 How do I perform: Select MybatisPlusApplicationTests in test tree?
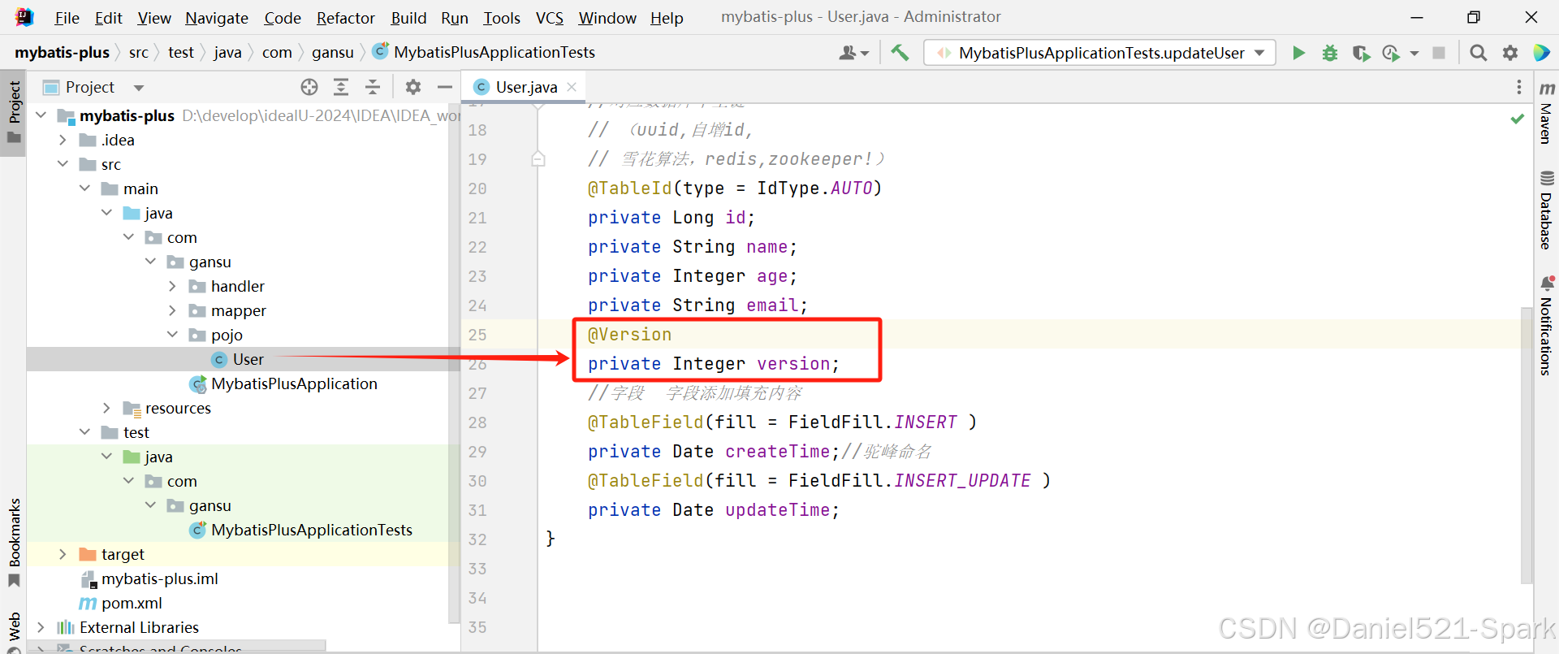tap(301, 530)
